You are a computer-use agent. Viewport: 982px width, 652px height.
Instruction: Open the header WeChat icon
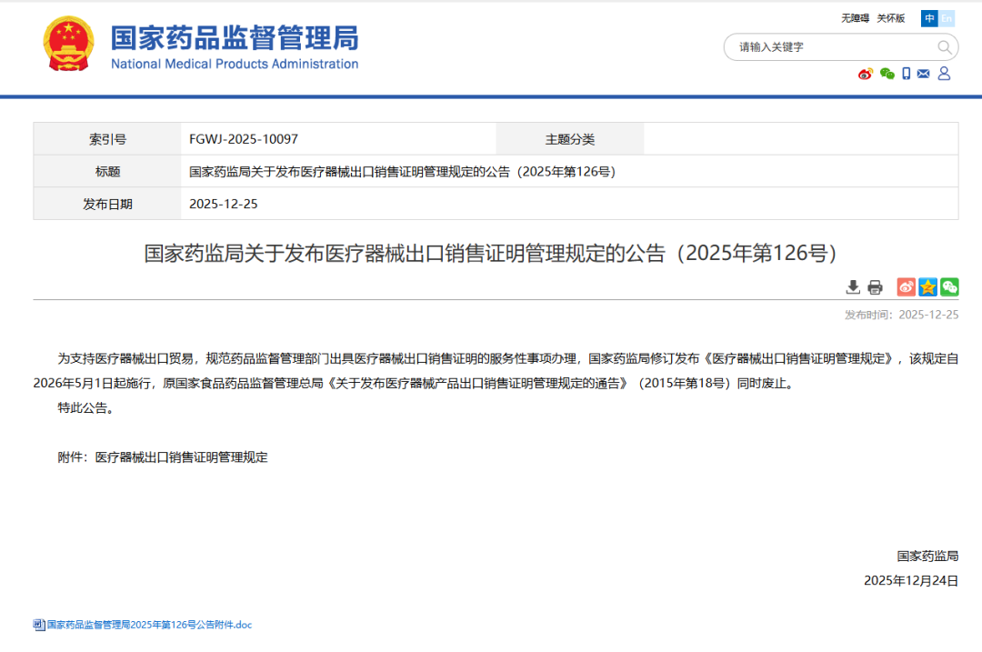click(887, 74)
